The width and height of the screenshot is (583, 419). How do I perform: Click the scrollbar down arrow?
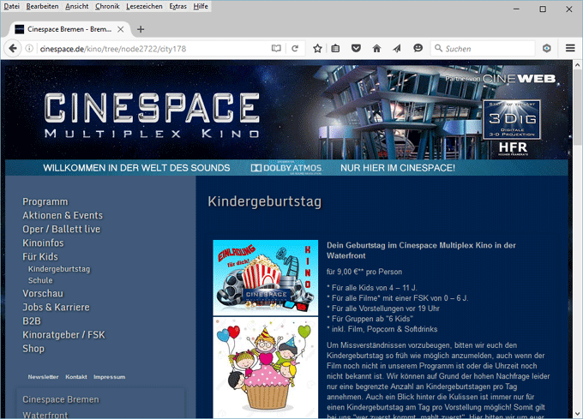click(577, 414)
